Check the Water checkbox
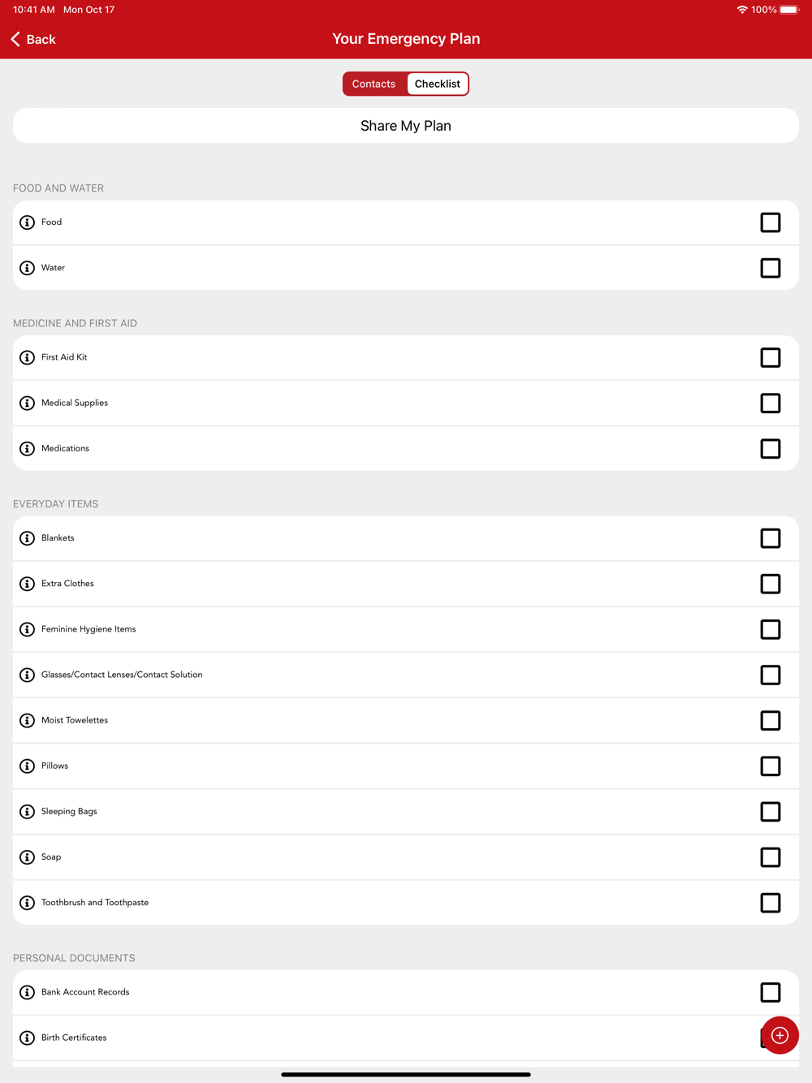 [x=771, y=268]
